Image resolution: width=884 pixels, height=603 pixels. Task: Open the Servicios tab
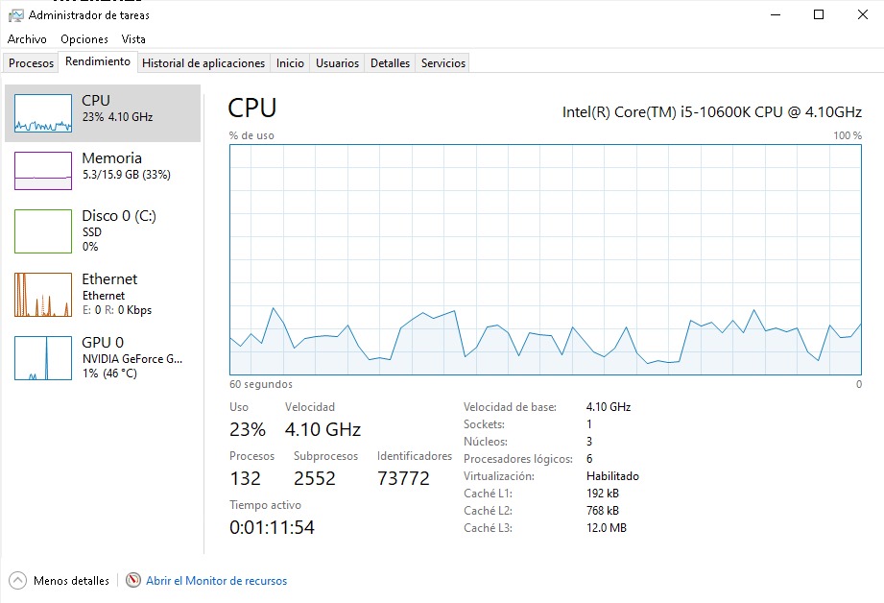pos(442,63)
